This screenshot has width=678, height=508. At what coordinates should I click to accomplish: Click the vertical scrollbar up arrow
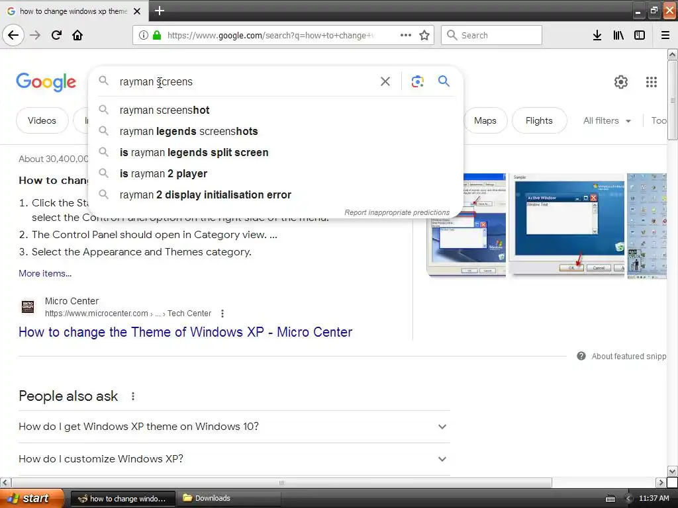pos(672,54)
